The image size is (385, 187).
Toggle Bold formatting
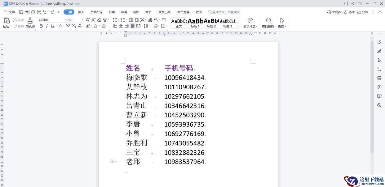coord(41,26)
